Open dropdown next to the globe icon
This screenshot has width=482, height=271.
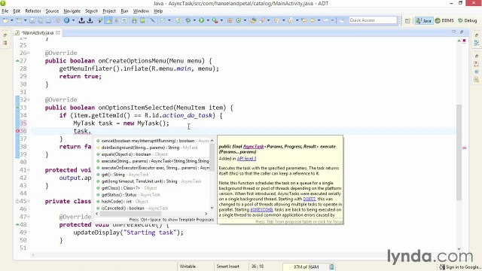(x=73, y=20)
